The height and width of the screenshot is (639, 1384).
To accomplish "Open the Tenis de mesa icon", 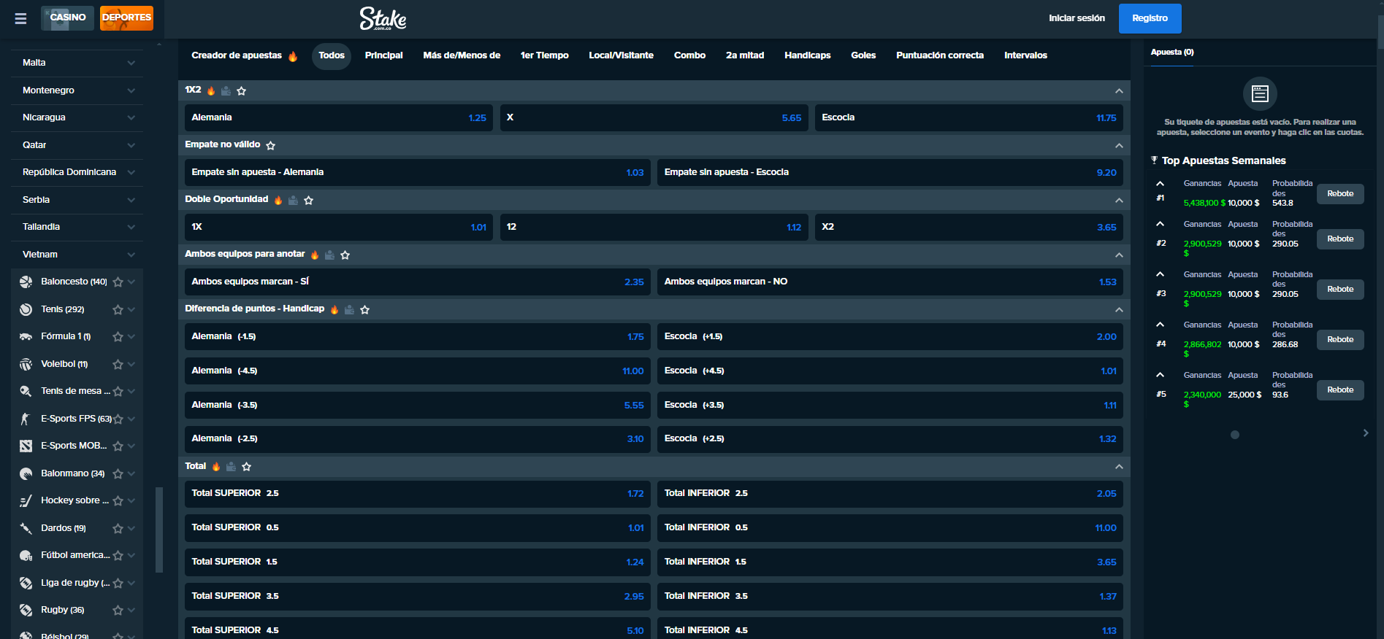I will pos(26,391).
